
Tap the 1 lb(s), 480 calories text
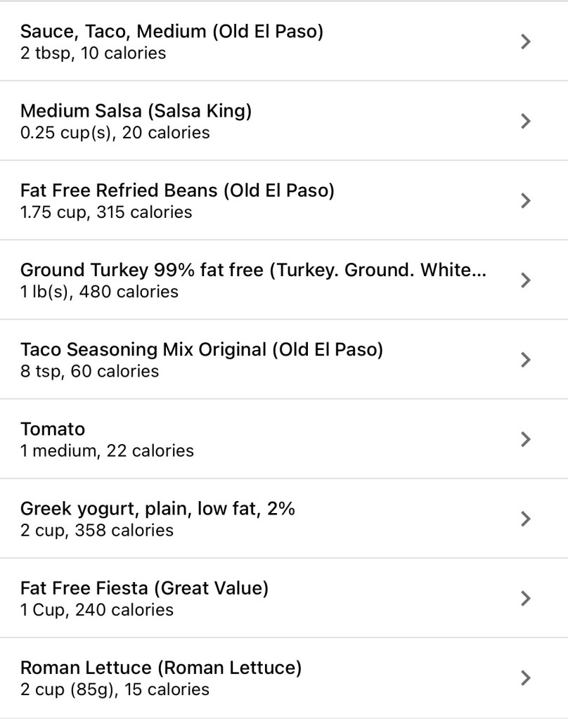tap(99, 292)
